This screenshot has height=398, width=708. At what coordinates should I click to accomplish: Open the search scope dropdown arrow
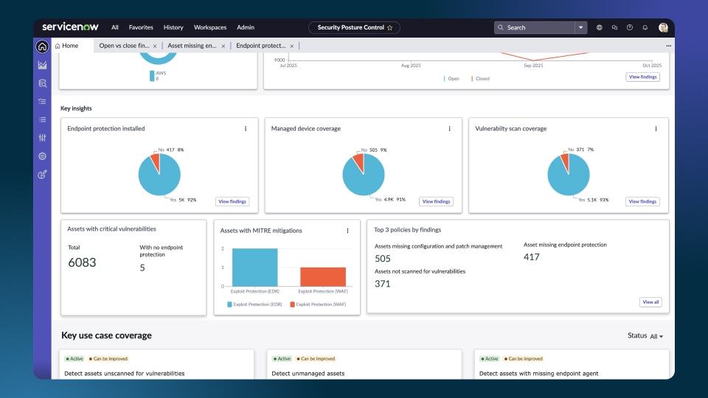point(581,27)
